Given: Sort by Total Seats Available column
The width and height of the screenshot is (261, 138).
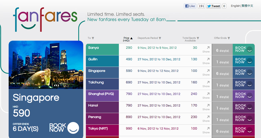Looking at the screenshot, I should pyautogui.click(x=191, y=39).
